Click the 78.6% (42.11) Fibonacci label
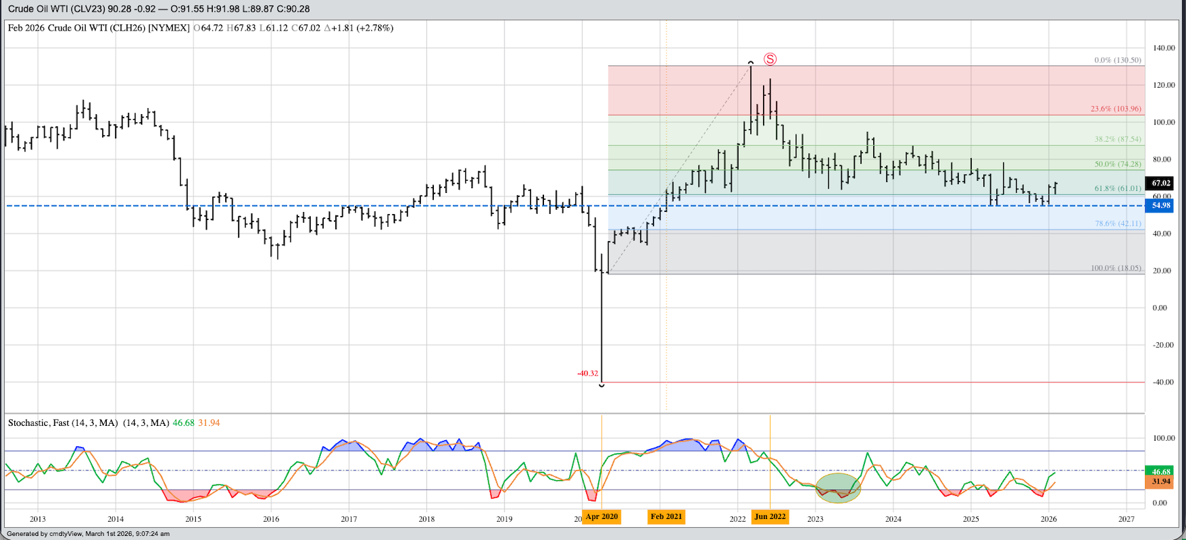1186x540 pixels. point(1117,223)
